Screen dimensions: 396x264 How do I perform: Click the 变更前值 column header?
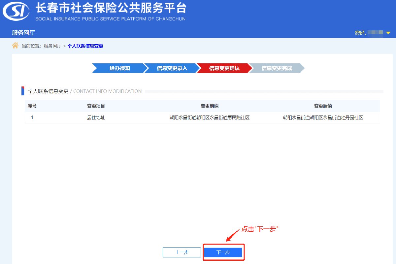[210, 106]
